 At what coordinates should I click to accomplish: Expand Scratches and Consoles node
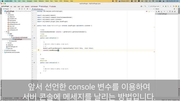3,52
